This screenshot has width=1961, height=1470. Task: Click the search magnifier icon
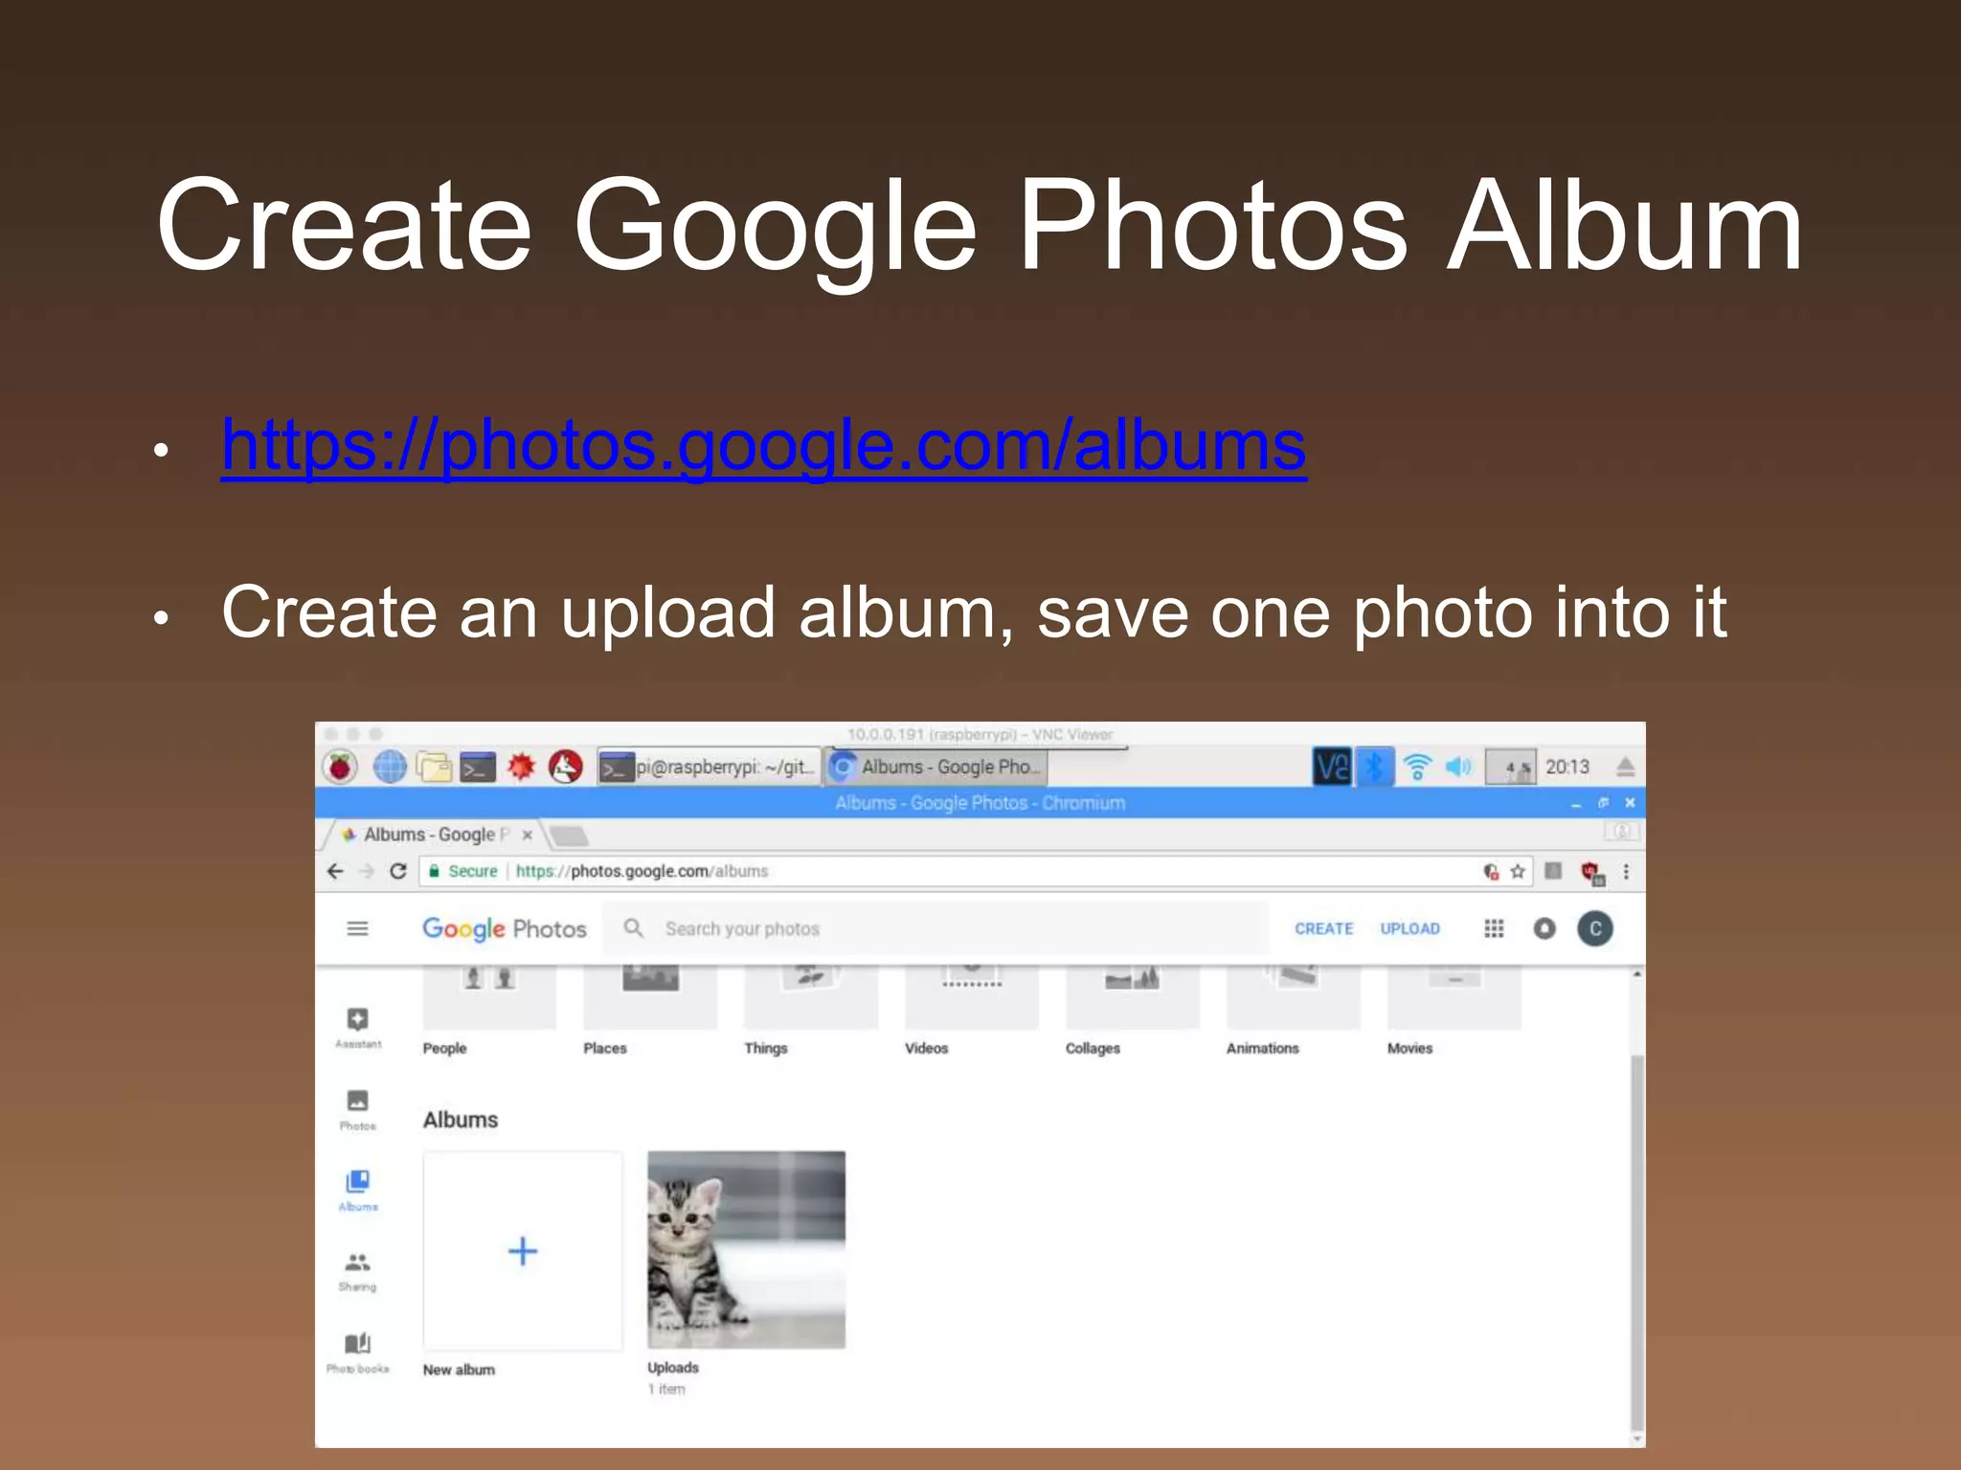coord(633,927)
